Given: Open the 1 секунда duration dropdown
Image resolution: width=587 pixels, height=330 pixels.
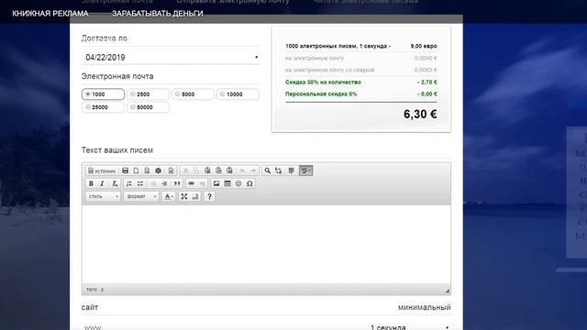Looking at the screenshot, I should tap(409, 327).
